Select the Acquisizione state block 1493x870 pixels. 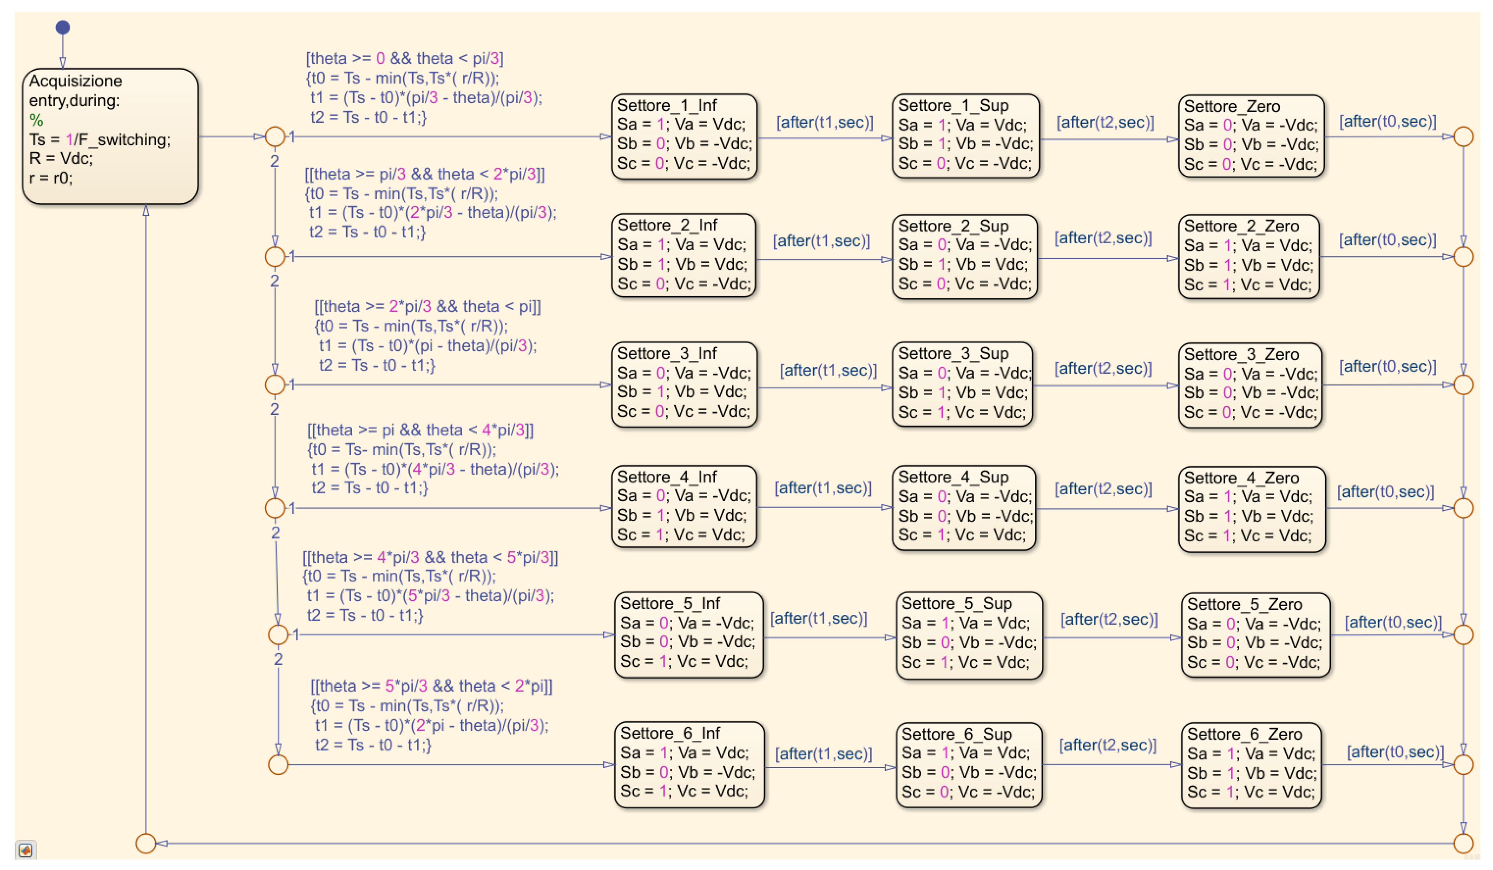point(110,136)
